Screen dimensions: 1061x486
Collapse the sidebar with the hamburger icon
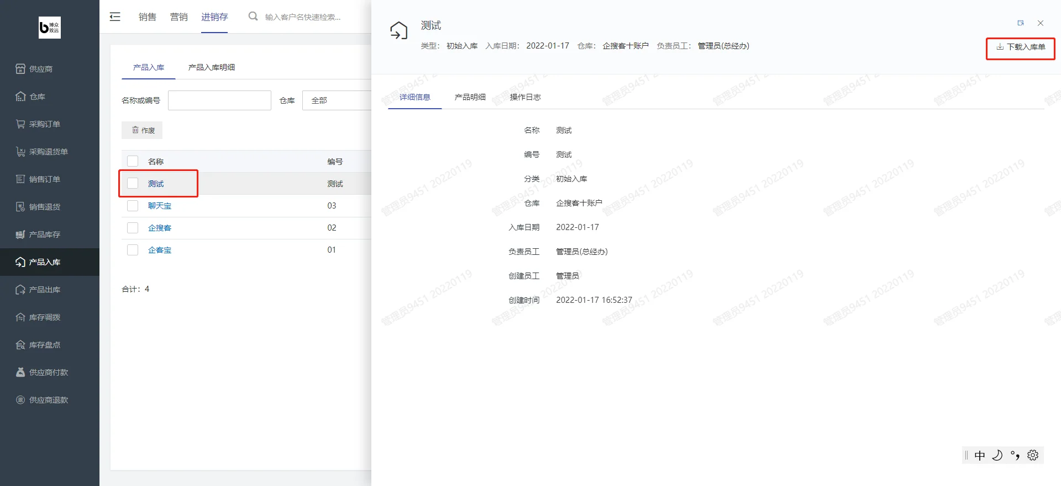[115, 17]
